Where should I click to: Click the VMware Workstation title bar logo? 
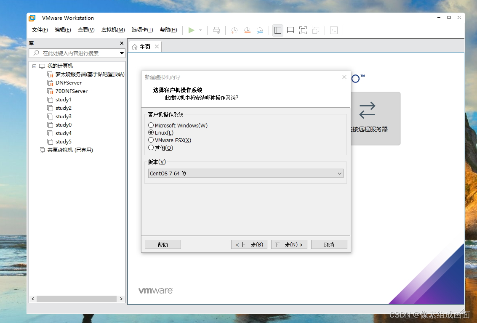[32, 18]
